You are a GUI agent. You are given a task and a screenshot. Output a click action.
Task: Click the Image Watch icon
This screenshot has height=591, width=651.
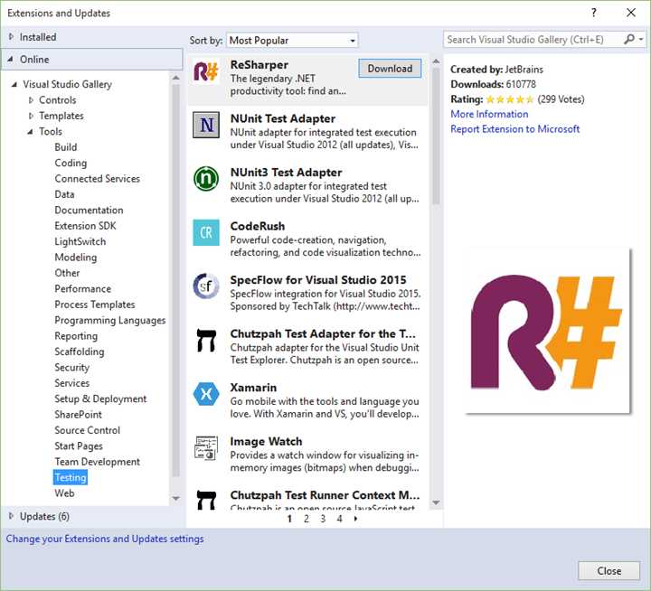pyautogui.click(x=206, y=448)
